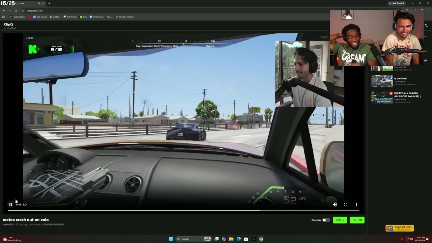Open the ClipQ | ZOLO bookmark
The height and width of the screenshot is (243, 432).
pyautogui.click(x=18, y=17)
